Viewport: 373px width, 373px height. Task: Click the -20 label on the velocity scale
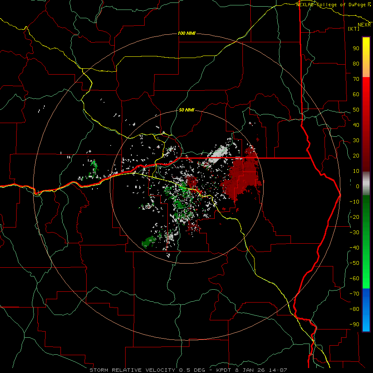354,217
